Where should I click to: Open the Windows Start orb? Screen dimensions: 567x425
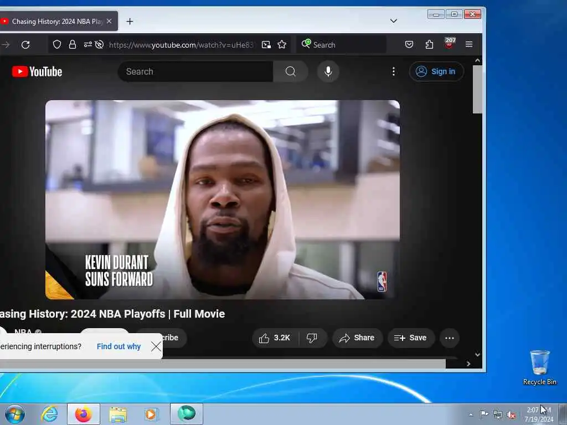[x=15, y=414]
